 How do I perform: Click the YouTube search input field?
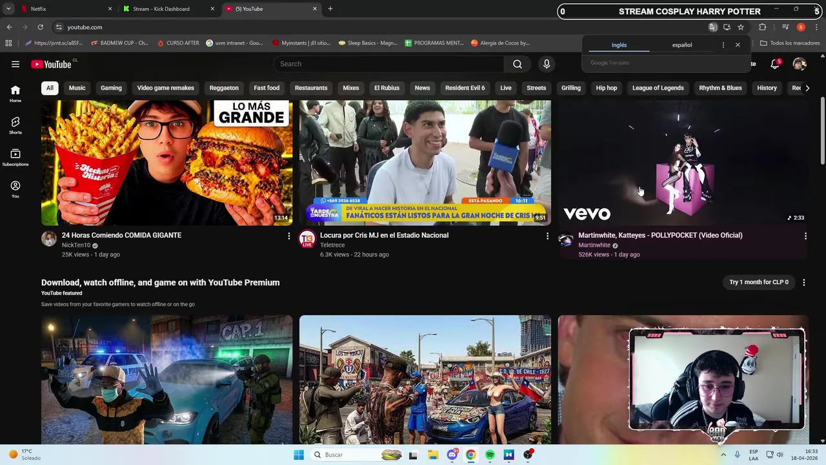[x=388, y=64]
